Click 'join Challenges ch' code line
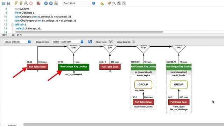This screenshot has height=126, width=224. point(45,21)
